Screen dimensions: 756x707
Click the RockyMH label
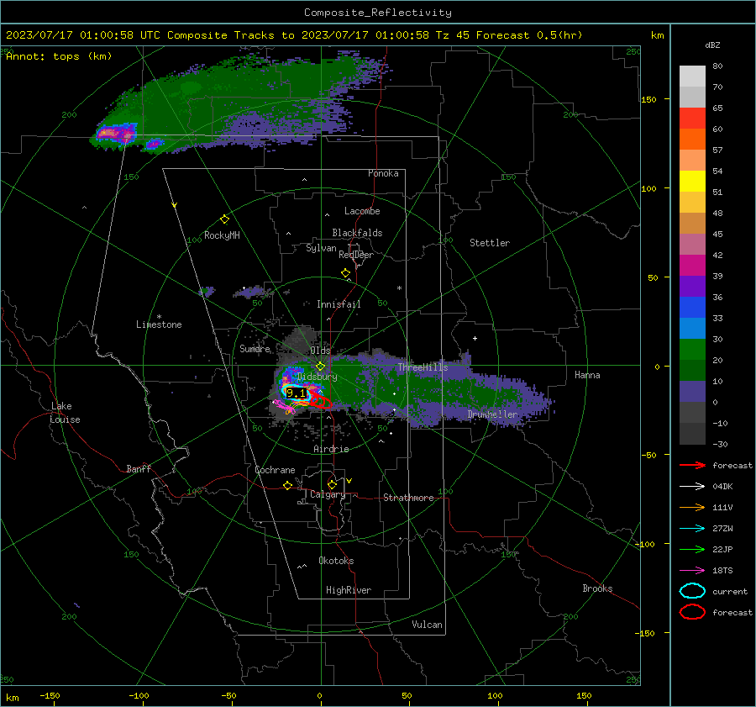tap(222, 235)
